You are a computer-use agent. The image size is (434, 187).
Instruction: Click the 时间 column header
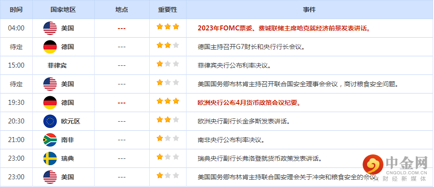tap(16, 10)
